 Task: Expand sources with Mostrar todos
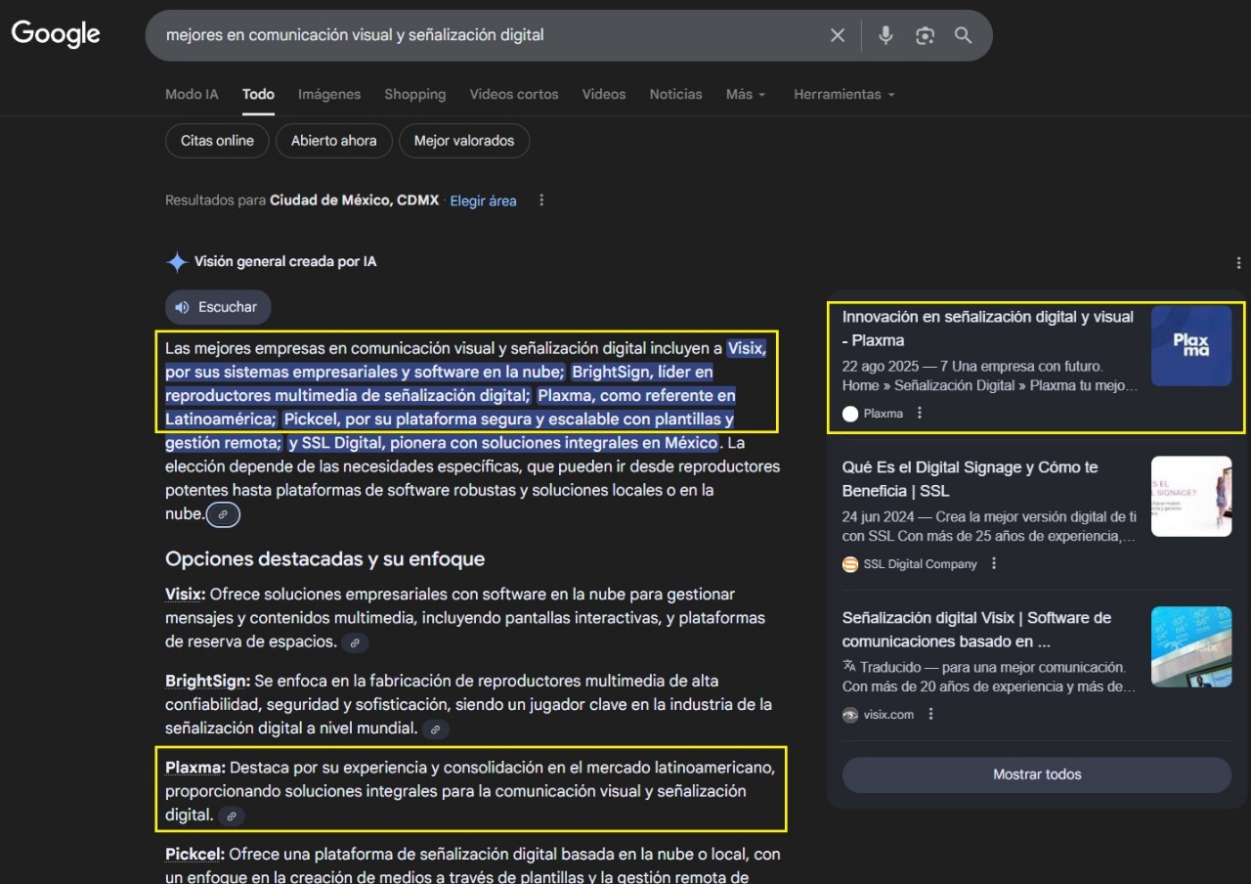coord(1036,774)
